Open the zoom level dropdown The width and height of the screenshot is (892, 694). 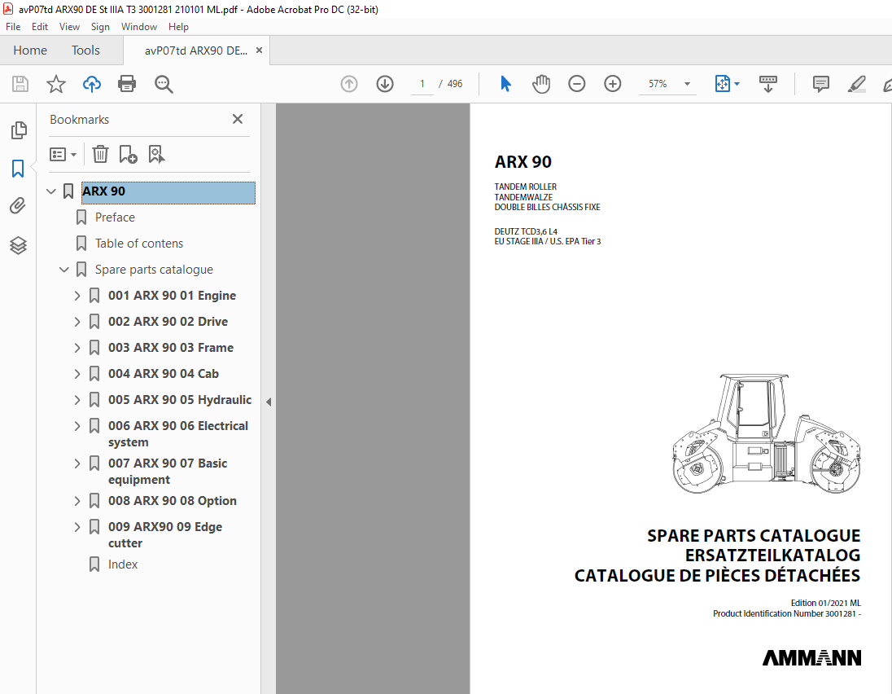(687, 84)
